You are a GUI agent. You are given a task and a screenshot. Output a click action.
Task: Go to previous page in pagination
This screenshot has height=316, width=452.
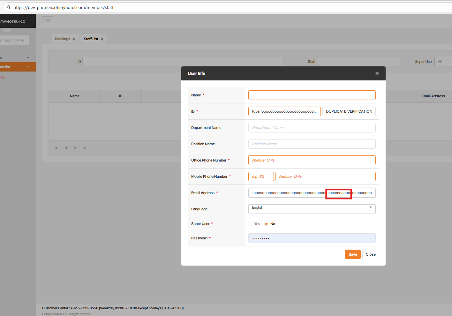[66, 148]
